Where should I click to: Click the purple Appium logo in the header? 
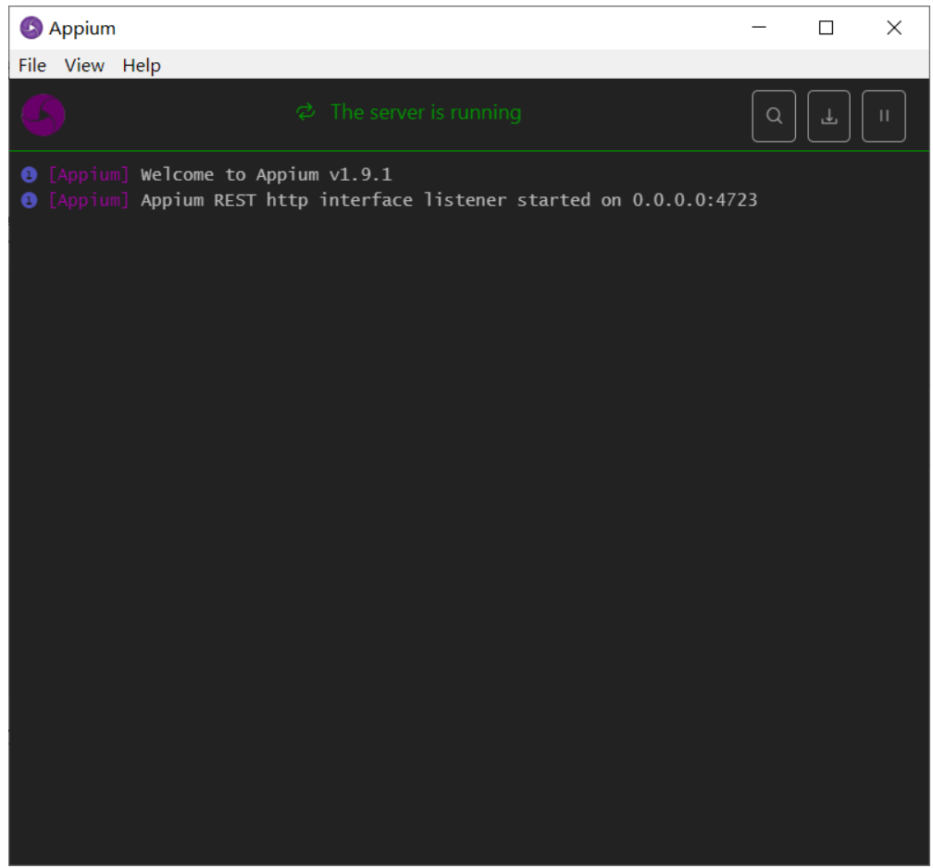tap(43, 115)
